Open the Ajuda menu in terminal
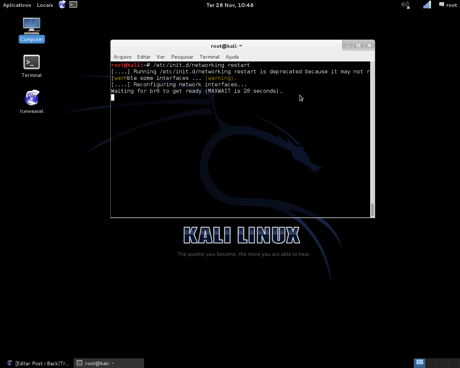The image size is (460, 368). pos(232,57)
